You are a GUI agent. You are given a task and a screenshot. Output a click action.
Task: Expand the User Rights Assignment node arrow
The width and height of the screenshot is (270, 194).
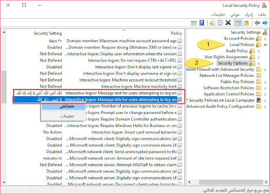point(259,57)
